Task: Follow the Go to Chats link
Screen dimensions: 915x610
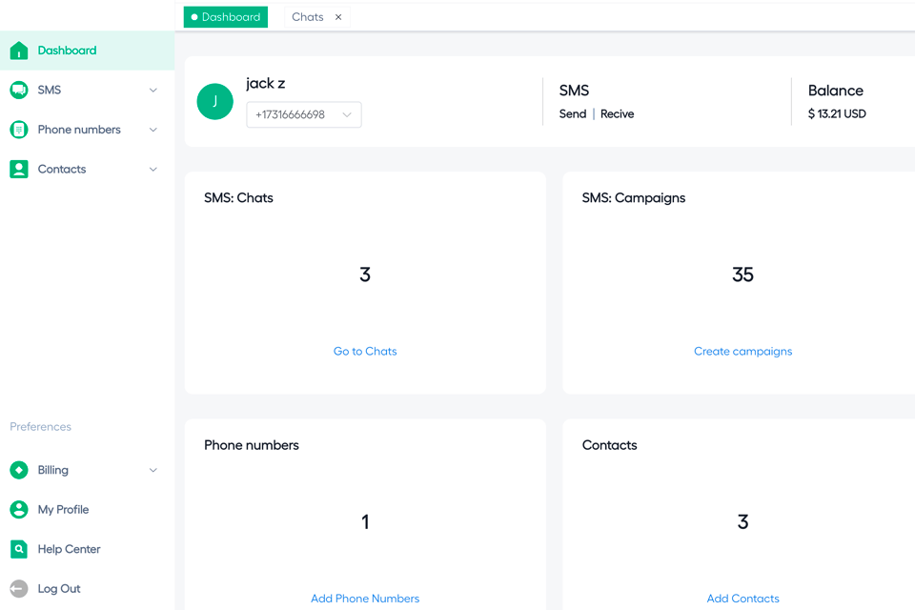Action: (365, 351)
